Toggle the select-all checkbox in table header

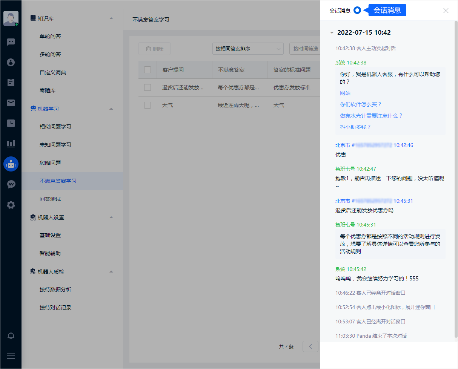[x=148, y=70]
